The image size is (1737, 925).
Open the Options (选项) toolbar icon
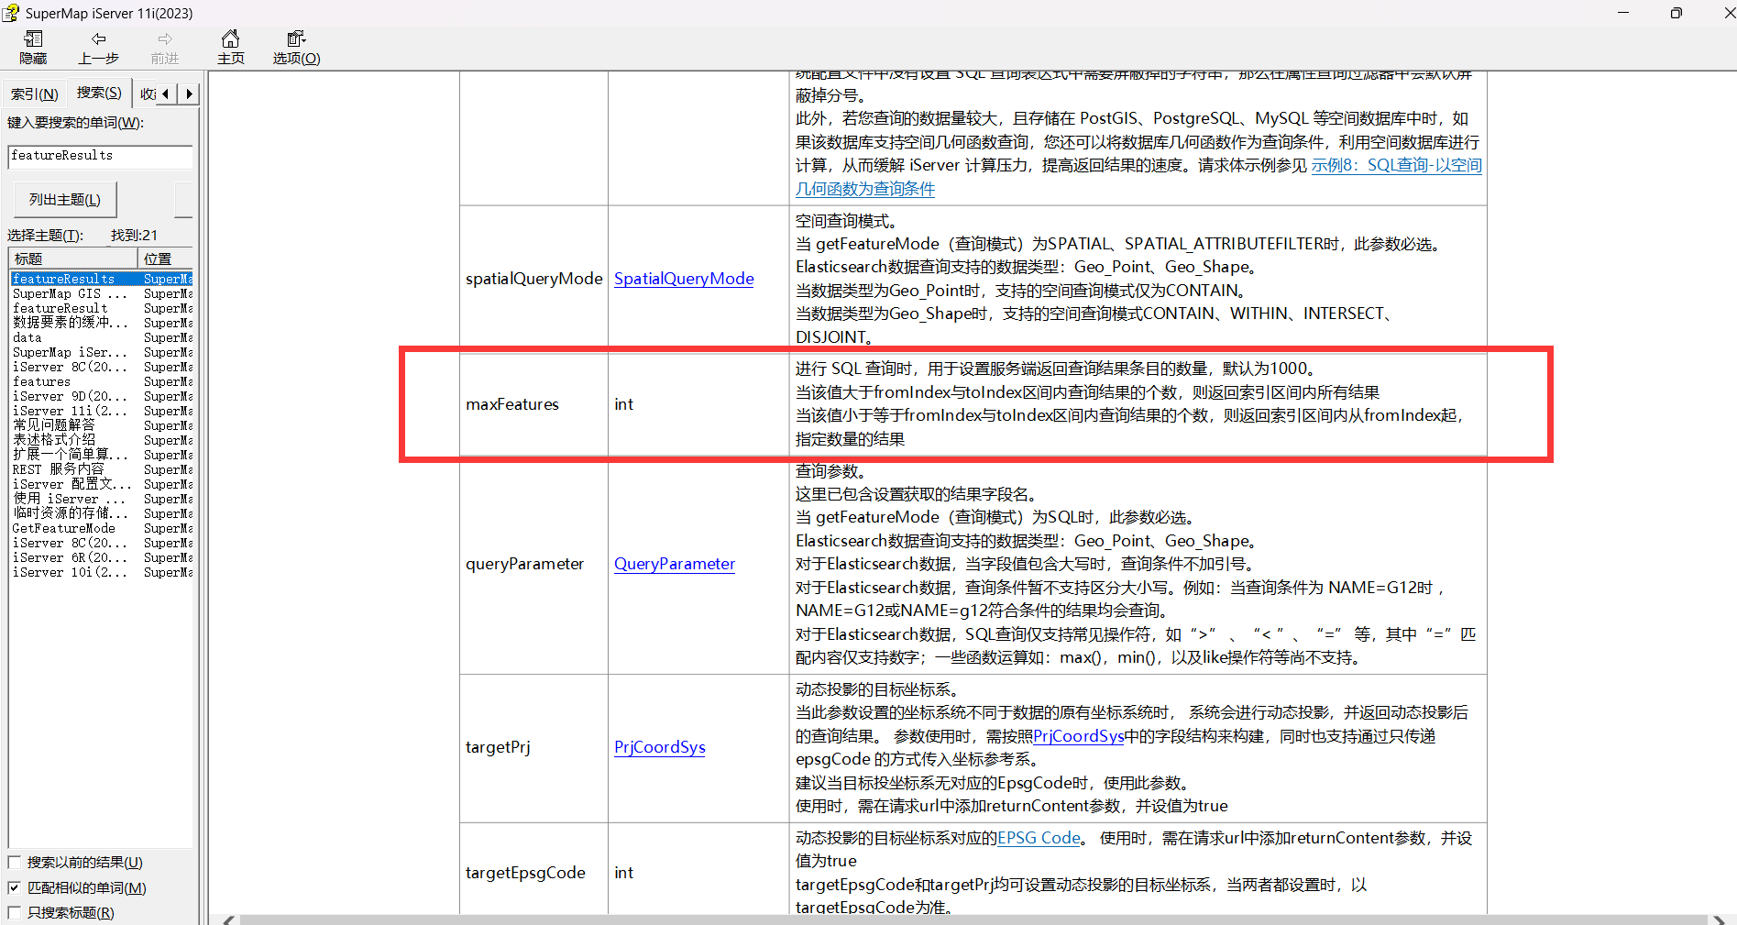(296, 39)
